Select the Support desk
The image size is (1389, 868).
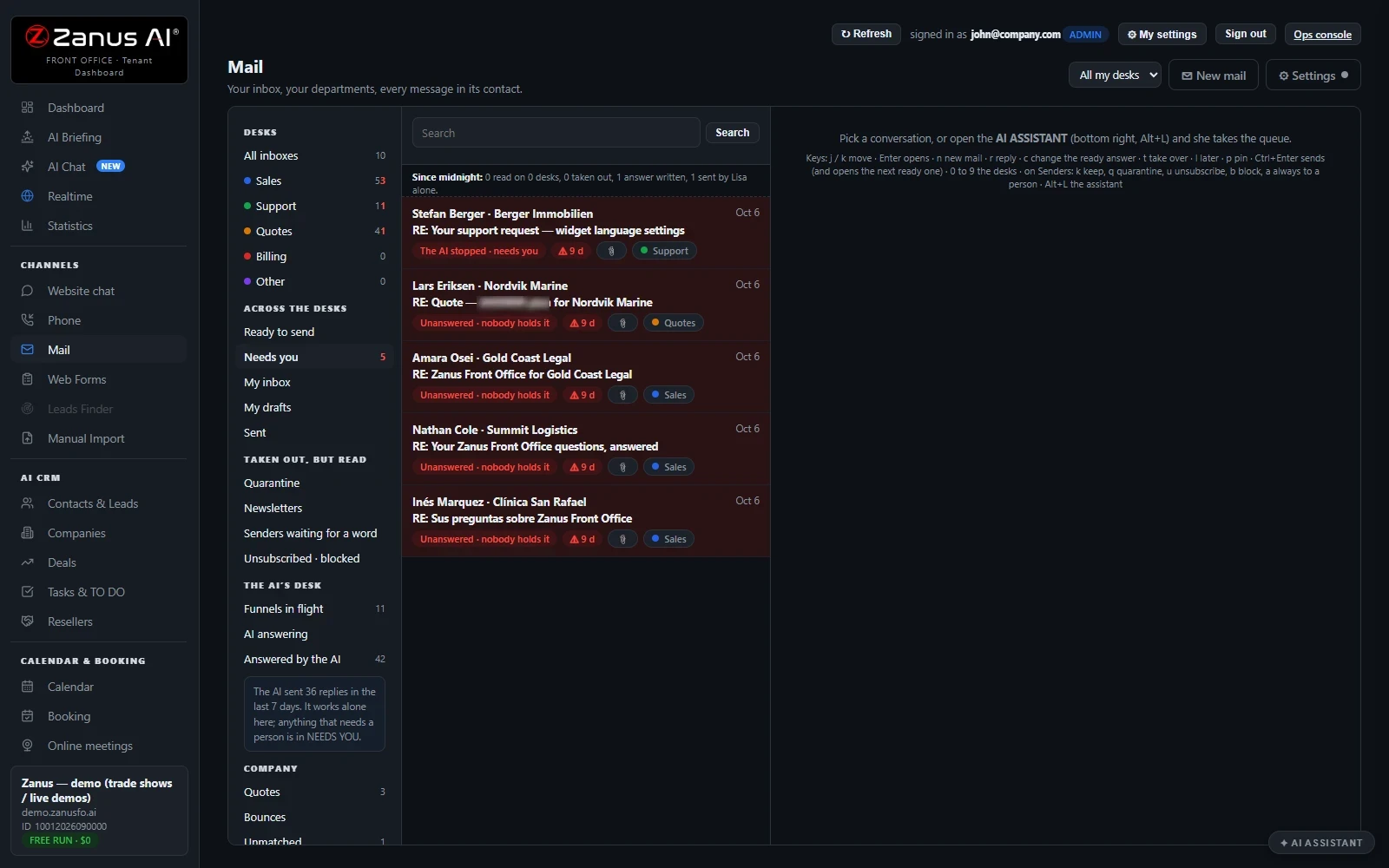(x=314, y=206)
